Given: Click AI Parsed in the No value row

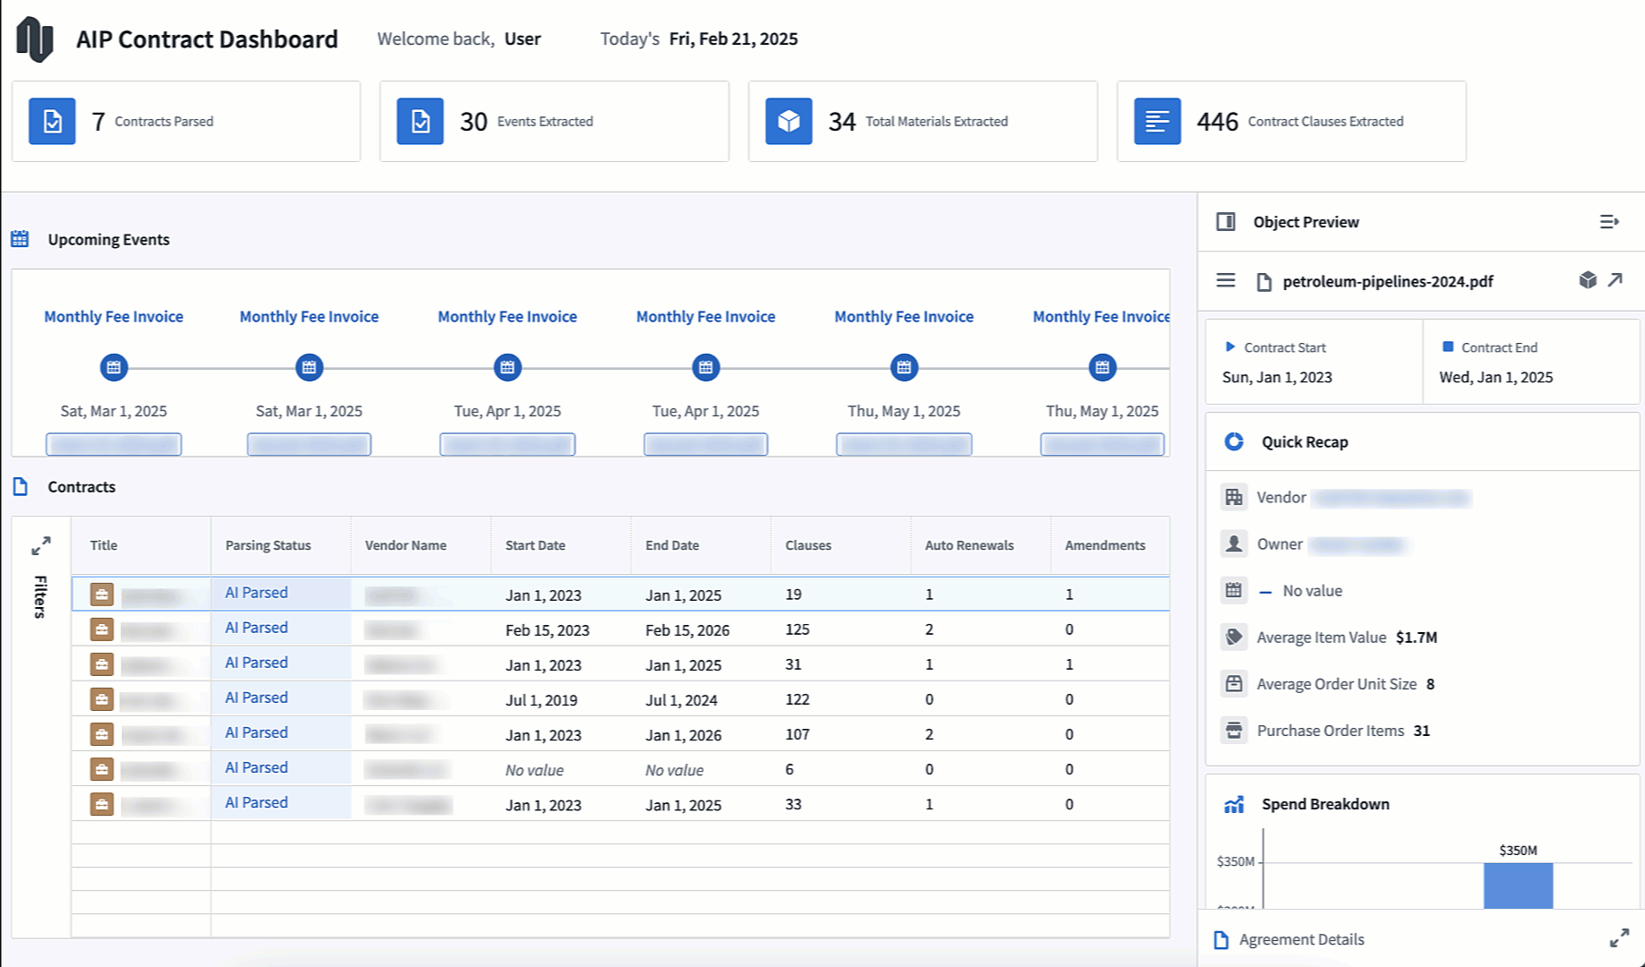Looking at the screenshot, I should (x=256, y=767).
